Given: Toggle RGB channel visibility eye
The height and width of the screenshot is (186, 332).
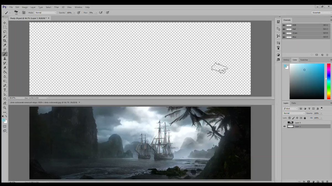Looking at the screenshot, I should [x=284, y=25].
